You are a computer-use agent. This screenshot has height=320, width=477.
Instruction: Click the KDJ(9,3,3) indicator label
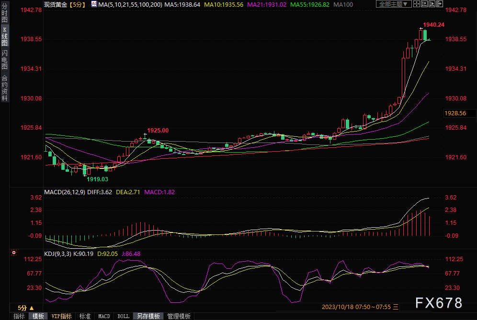[x=57, y=254]
